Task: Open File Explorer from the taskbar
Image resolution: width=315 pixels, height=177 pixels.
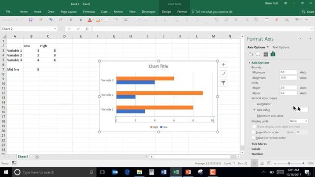Action: coord(139,172)
